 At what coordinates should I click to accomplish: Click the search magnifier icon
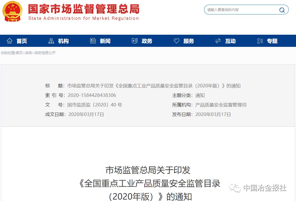tap(282, 10)
